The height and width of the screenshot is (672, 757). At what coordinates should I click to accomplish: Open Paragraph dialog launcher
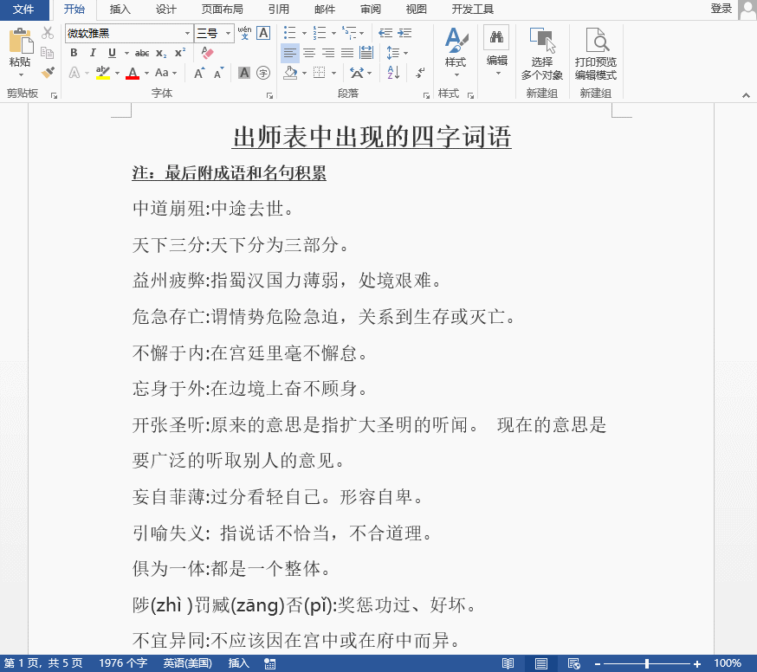coord(426,95)
